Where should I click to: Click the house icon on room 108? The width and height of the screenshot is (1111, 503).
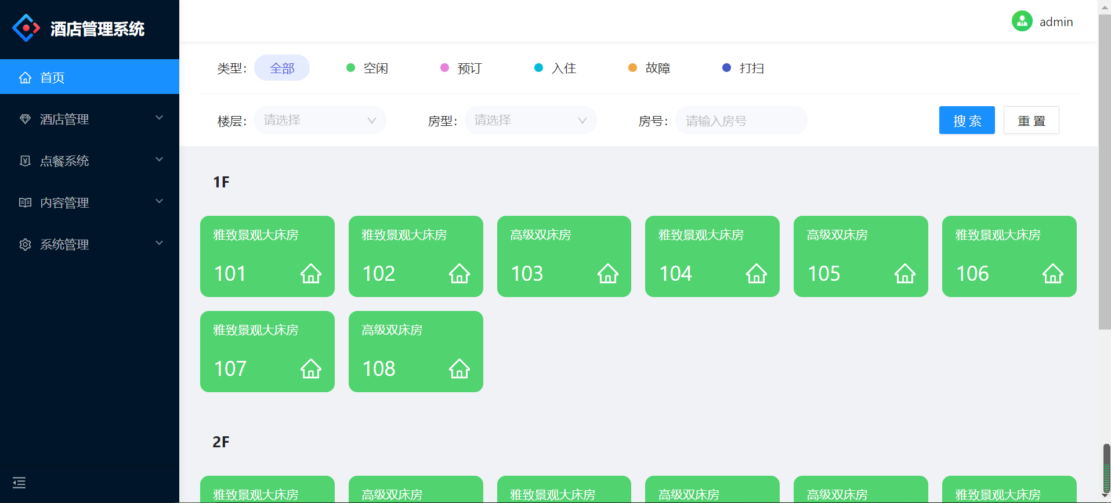coord(459,368)
